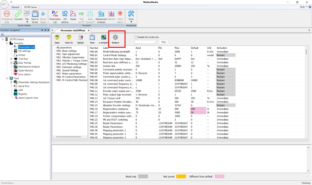Click the Find button

coord(163,42)
